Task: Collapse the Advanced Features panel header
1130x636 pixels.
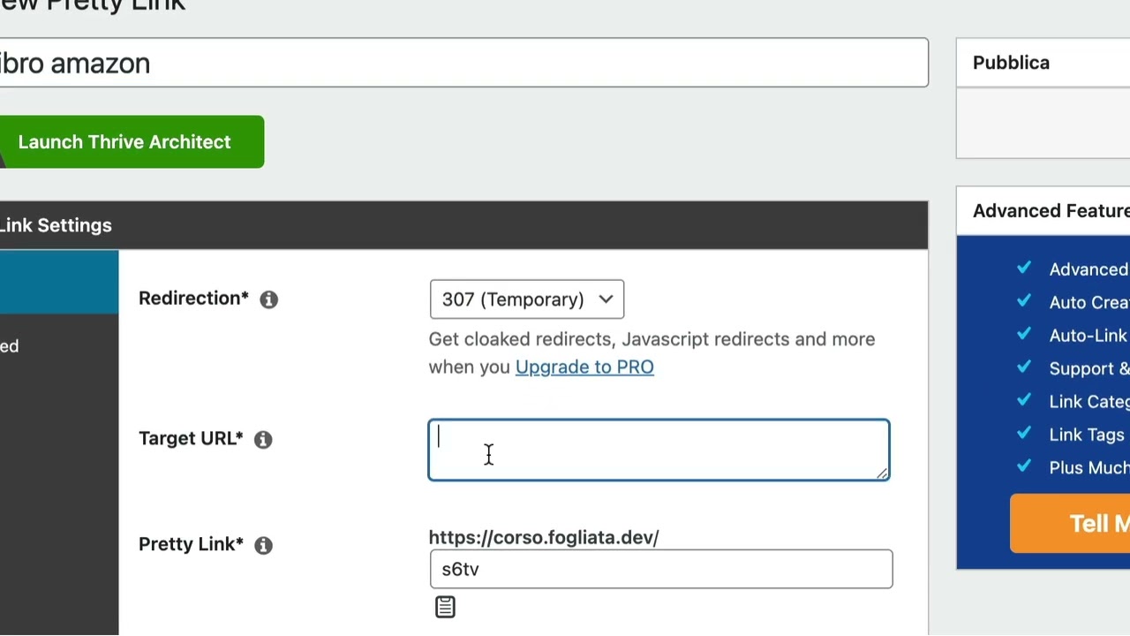Action: pyautogui.click(x=1042, y=211)
